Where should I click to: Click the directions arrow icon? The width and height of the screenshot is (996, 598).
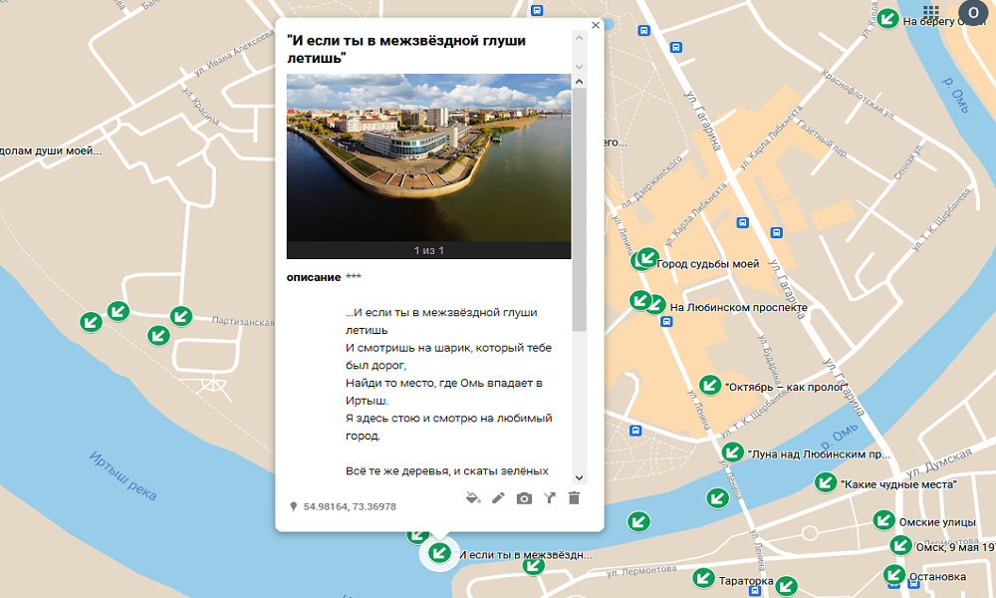point(549,497)
